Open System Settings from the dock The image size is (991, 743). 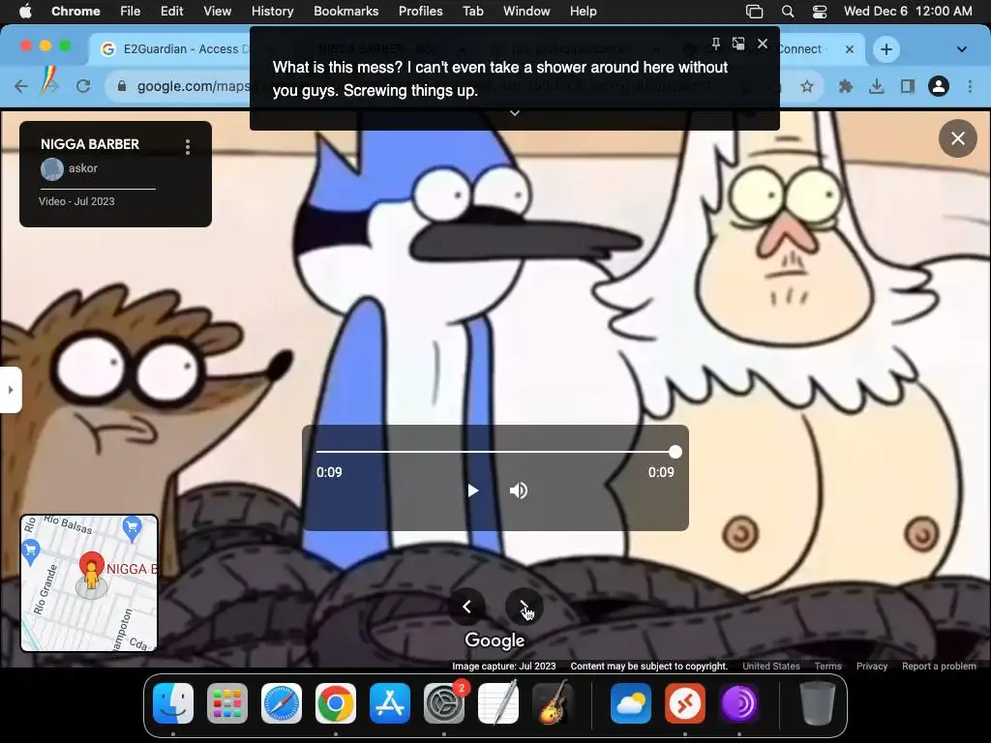pyautogui.click(x=443, y=703)
